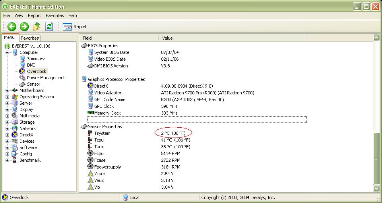Expand the Storage node
This screenshot has width=382, height=203.
[x=7, y=122]
